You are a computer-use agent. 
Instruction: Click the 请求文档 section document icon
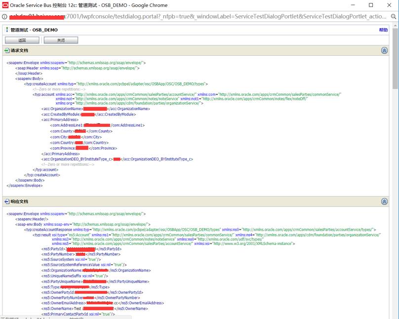coord(7,51)
